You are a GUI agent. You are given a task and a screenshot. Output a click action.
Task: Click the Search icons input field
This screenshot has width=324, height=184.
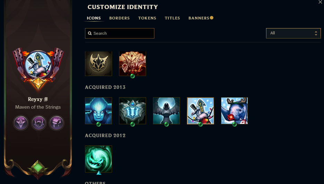pyautogui.click(x=120, y=33)
